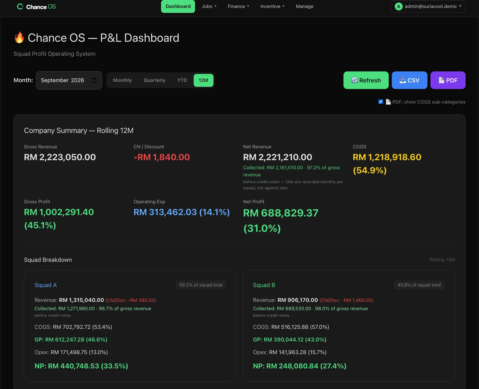Screen dimensions: 479x389
Task: Refresh the dashboard data
Action: pyautogui.click(x=366, y=80)
